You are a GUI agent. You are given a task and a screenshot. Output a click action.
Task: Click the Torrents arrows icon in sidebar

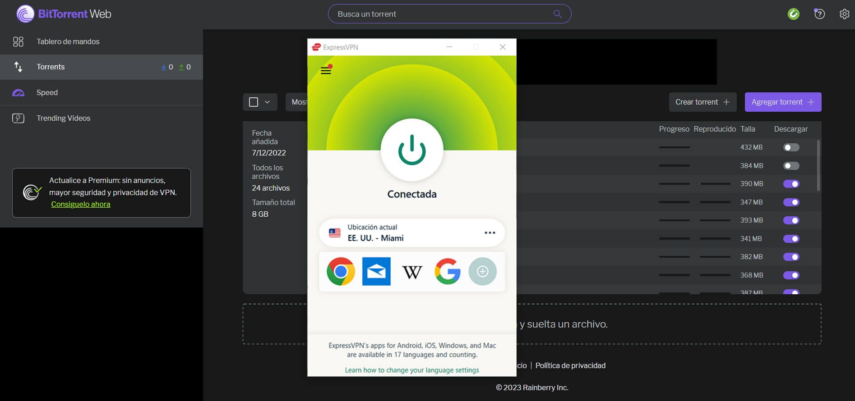[18, 67]
